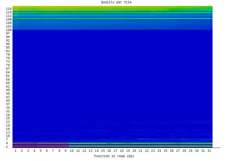Click base position 20 on x-axis

tap(134, 151)
